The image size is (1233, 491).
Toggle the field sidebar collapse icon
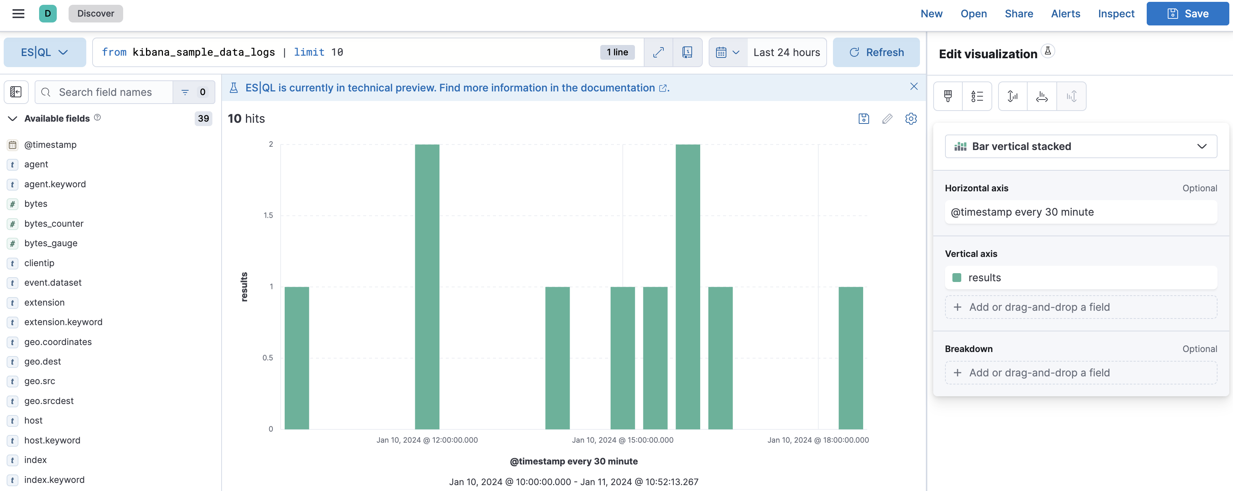click(16, 92)
